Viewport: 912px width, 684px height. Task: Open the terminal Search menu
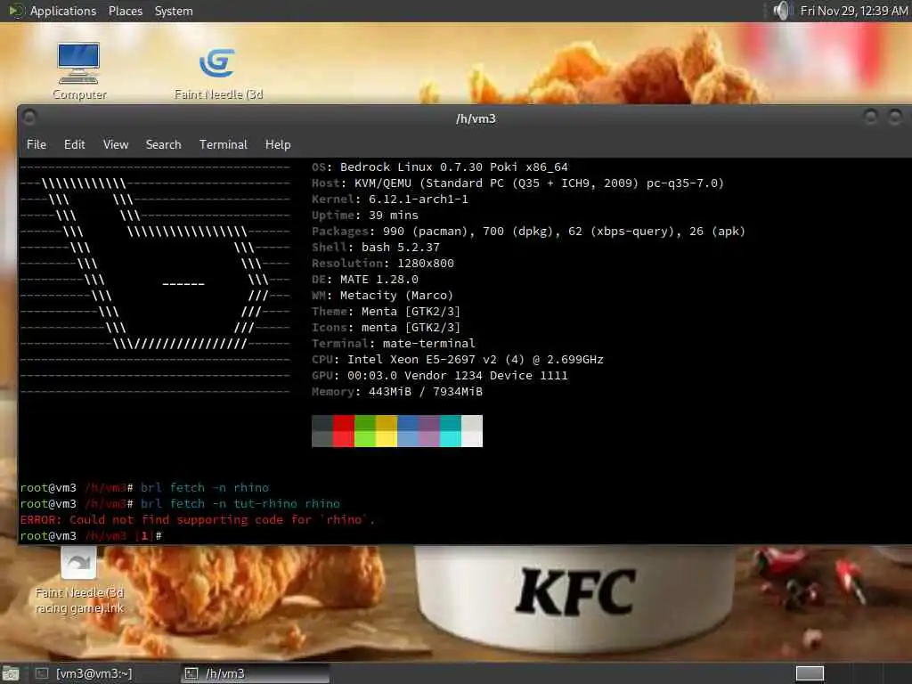point(164,144)
